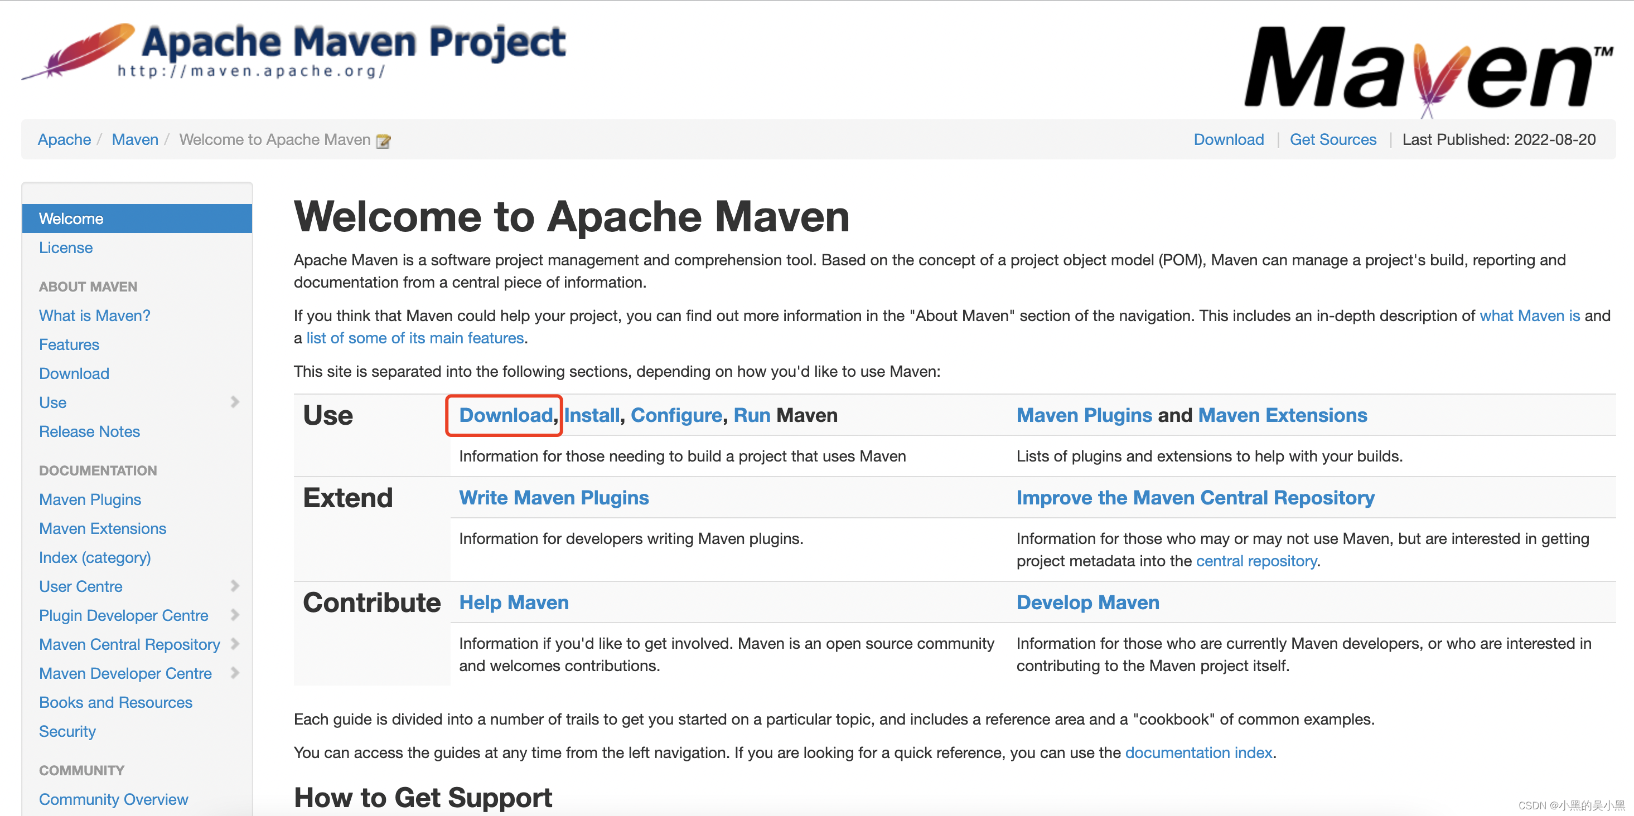This screenshot has width=1634, height=816.
Task: Open License from the sidebar
Action: [66, 248]
